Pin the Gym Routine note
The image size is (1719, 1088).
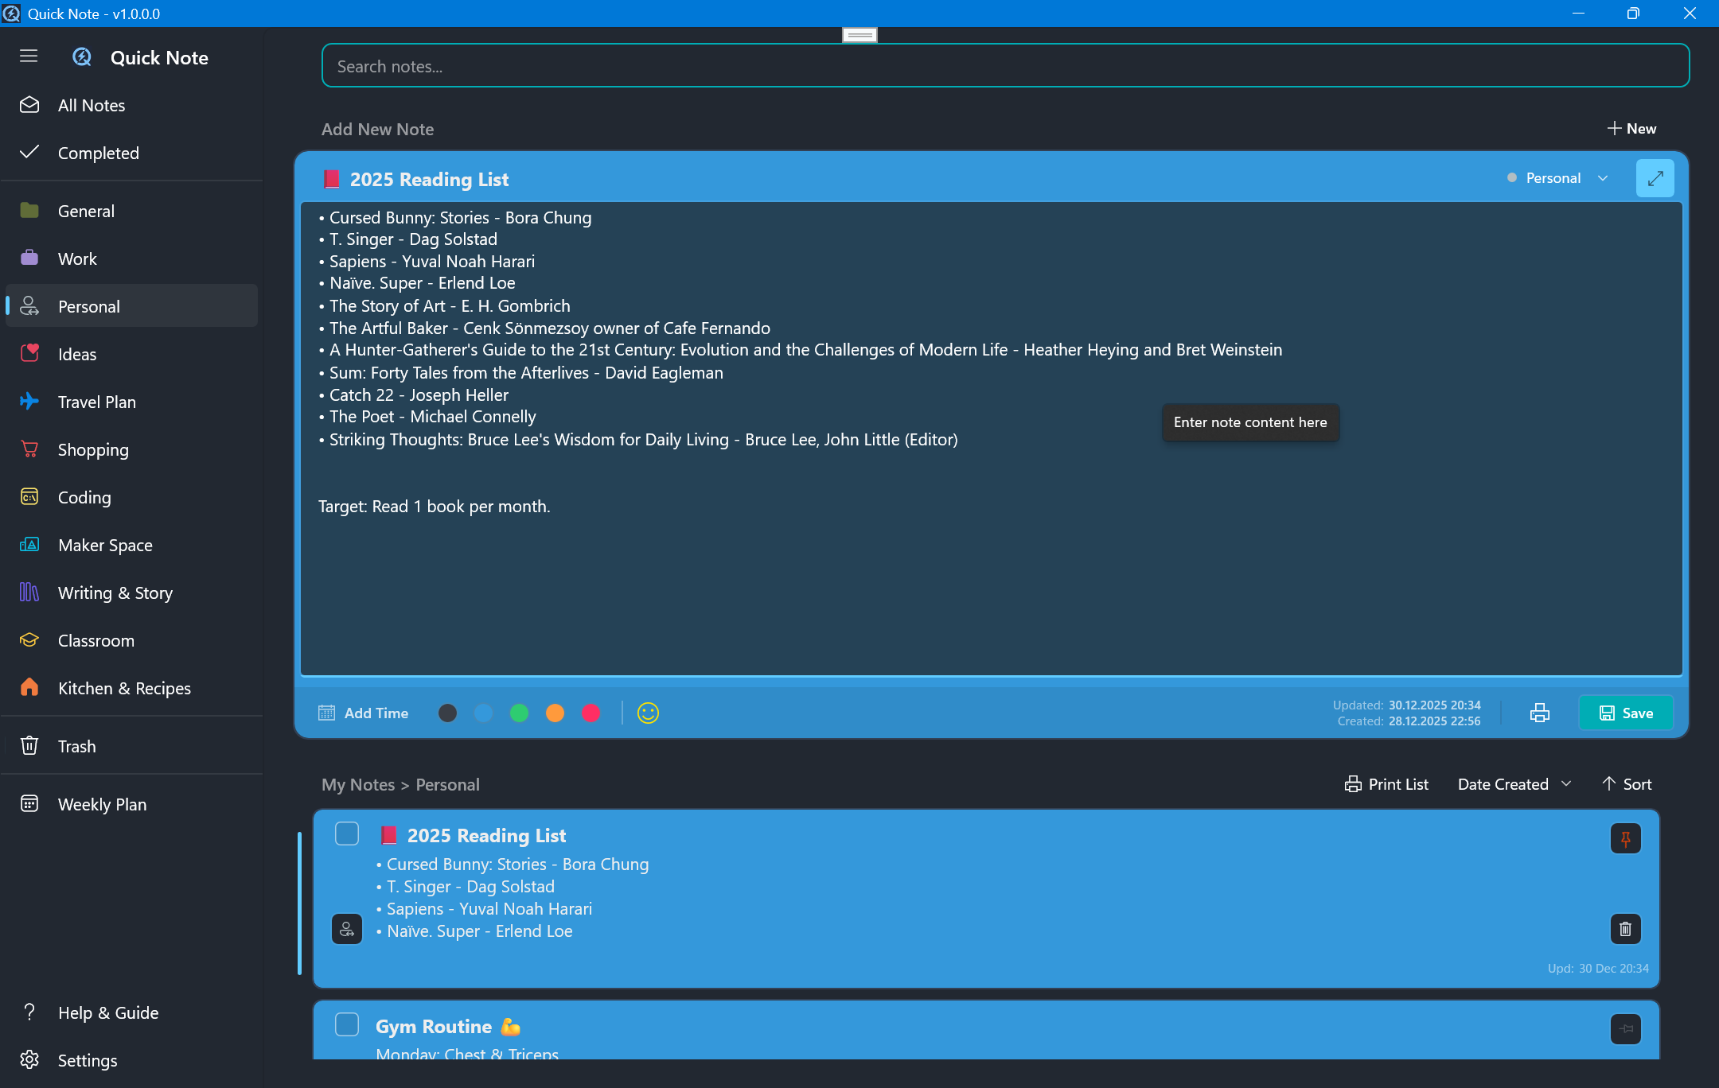(x=1625, y=1028)
